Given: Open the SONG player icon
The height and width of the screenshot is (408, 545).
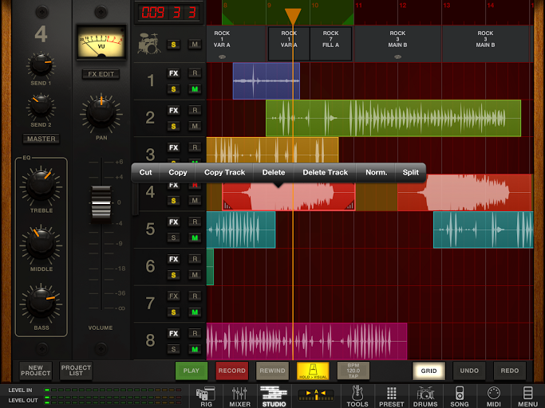Looking at the screenshot, I should [460, 395].
